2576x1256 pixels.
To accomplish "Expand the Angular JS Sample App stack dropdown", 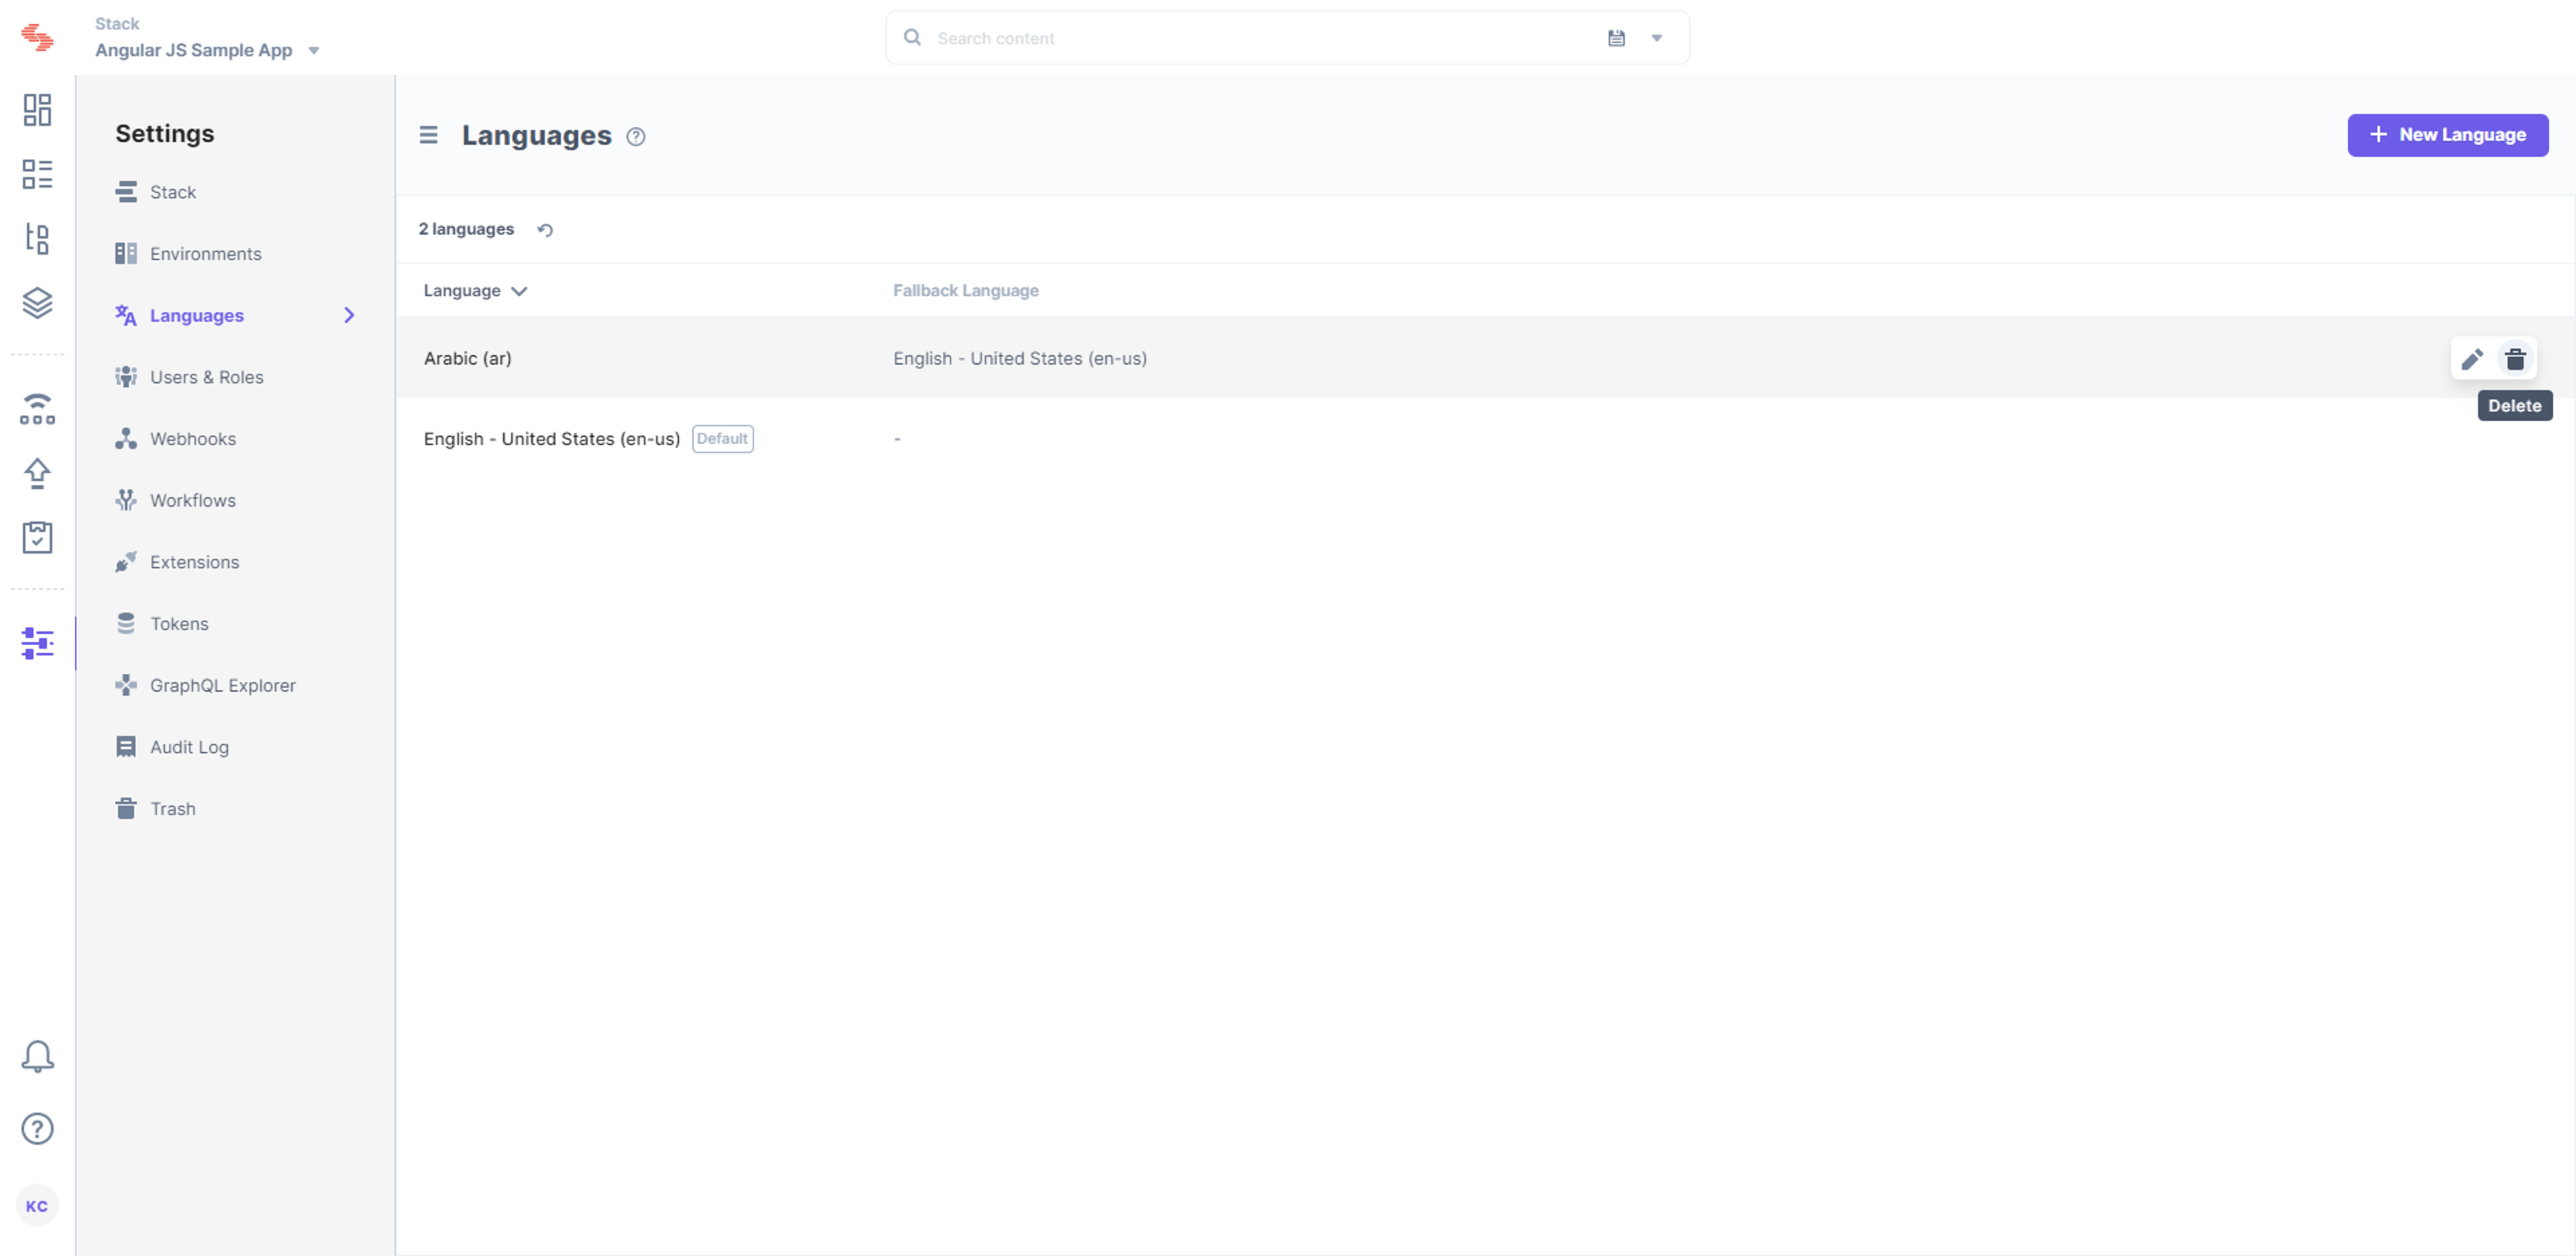I will (x=314, y=51).
